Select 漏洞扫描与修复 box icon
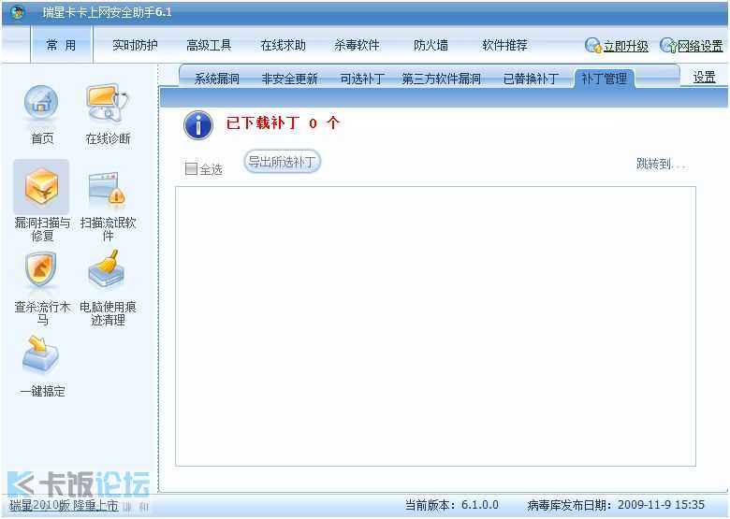 [x=41, y=187]
